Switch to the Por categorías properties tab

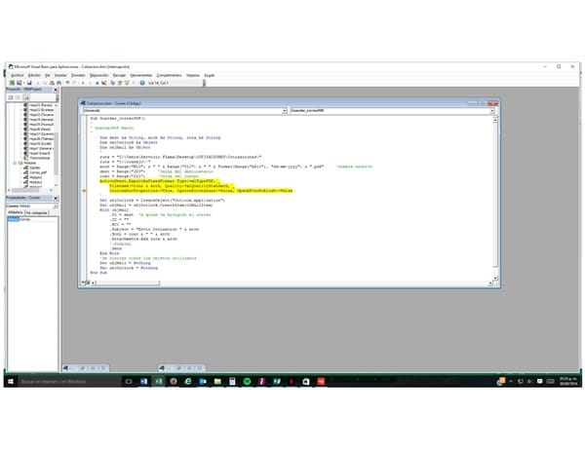pyautogui.click(x=37, y=212)
